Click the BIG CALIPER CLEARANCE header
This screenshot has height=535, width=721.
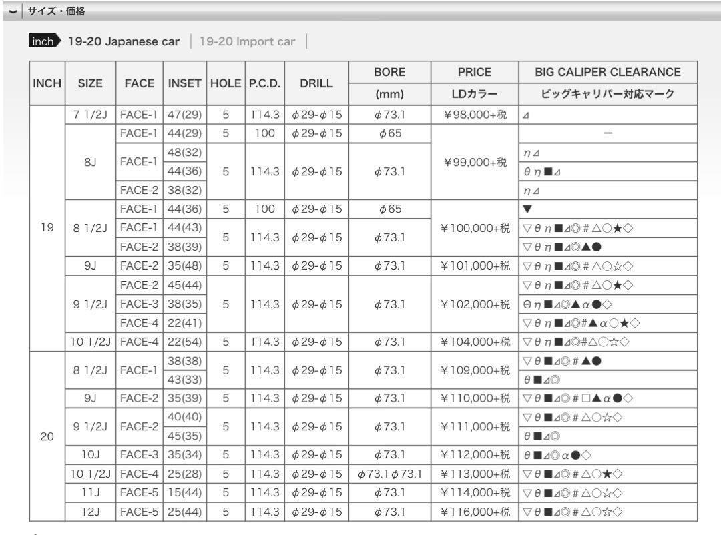pyautogui.click(x=607, y=72)
